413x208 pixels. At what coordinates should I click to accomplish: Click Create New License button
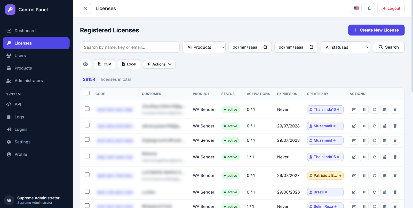376,30
